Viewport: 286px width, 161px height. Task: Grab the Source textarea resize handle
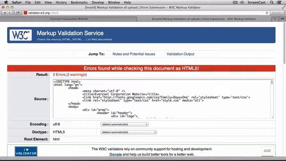click(x=273, y=117)
